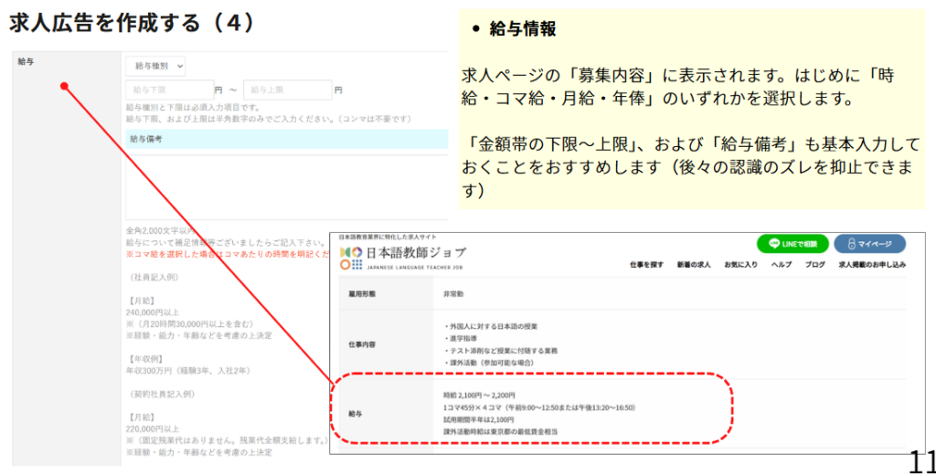Click the 給与備考 header bar

[x=286, y=139]
